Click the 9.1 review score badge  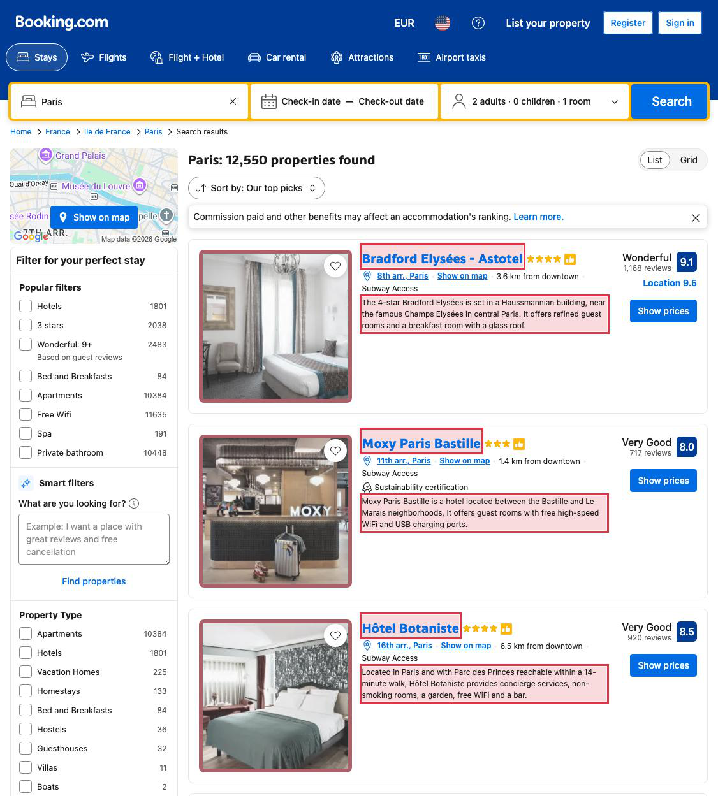[x=687, y=262]
